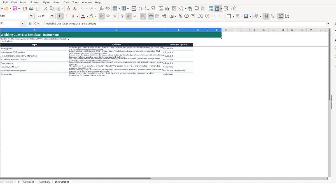The height and width of the screenshot is (189, 336).
Task: Switch to the Summary sheet tab
Action: click(x=45, y=182)
